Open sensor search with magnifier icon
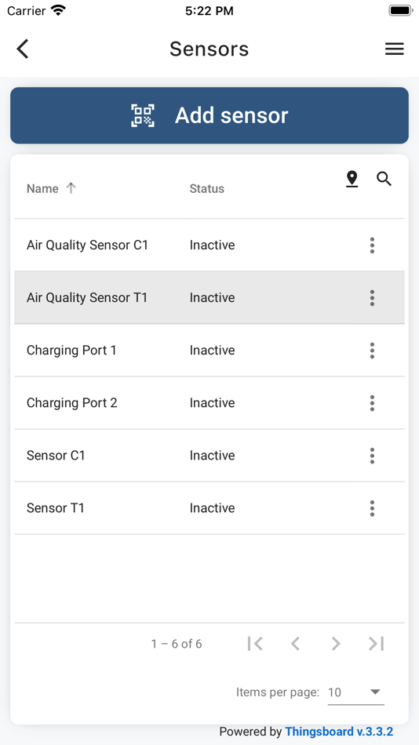The height and width of the screenshot is (745, 419). coord(384,179)
